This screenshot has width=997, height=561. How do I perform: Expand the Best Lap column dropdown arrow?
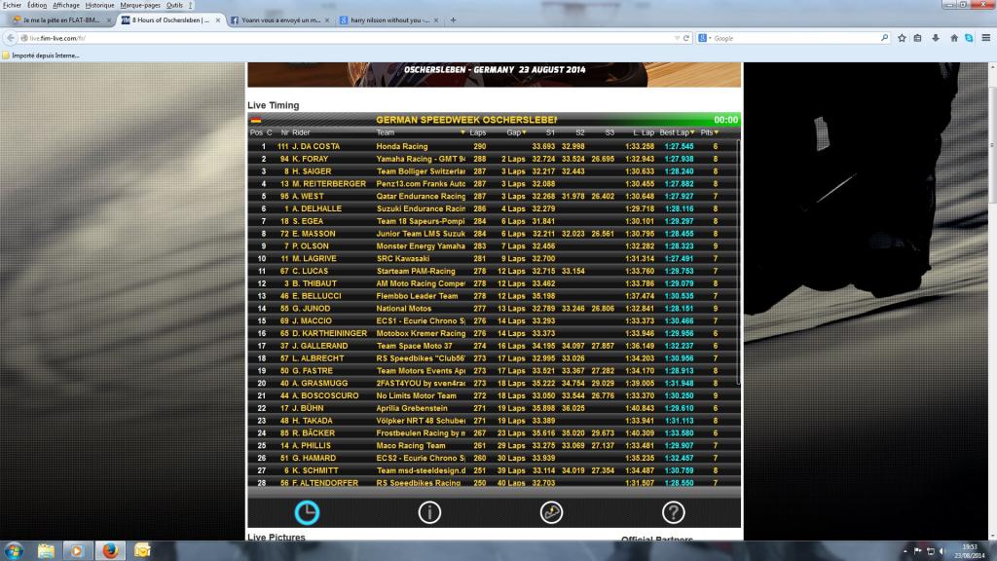click(692, 132)
